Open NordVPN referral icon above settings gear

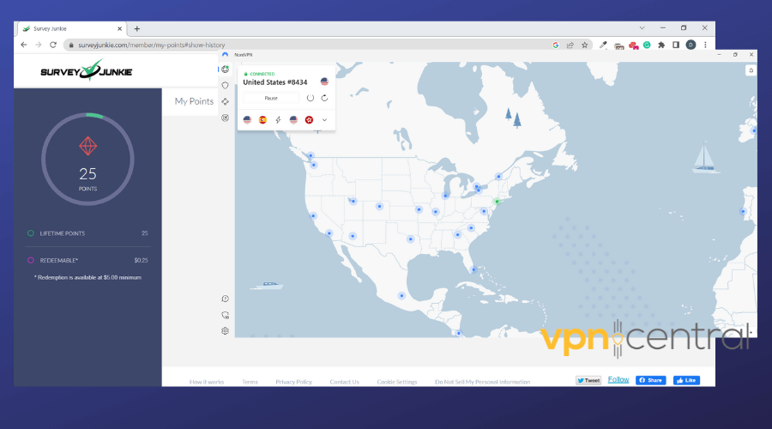(x=225, y=315)
